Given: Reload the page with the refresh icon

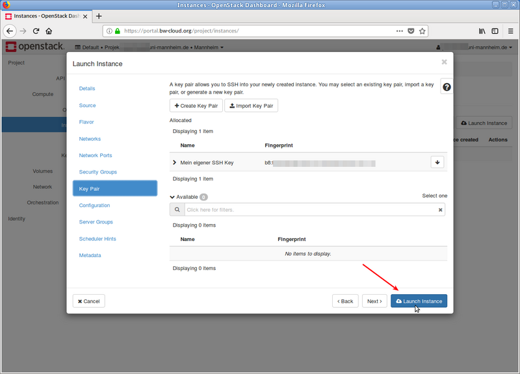Looking at the screenshot, I should tap(36, 31).
